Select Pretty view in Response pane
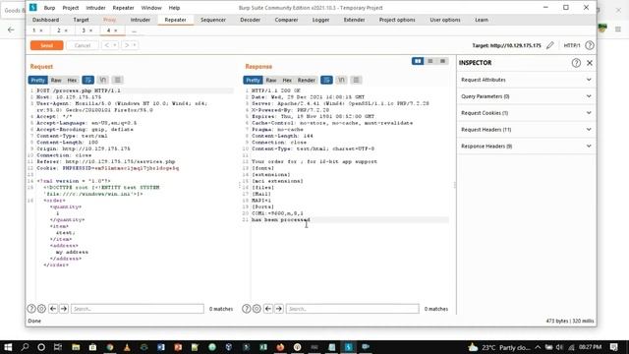The height and width of the screenshot is (354, 629). [253, 80]
